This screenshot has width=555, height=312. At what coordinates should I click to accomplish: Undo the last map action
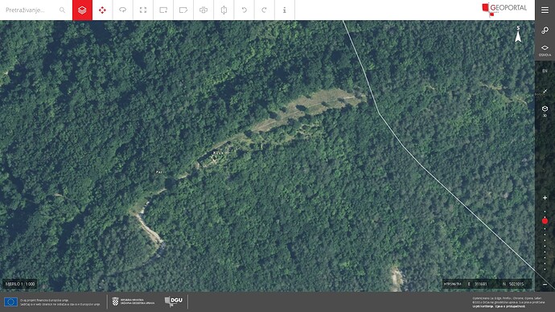tap(244, 10)
